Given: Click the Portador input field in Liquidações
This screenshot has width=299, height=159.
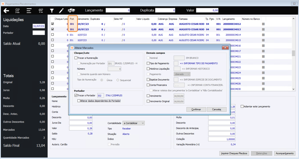Looking at the screenshot, I should [x=39, y=33].
